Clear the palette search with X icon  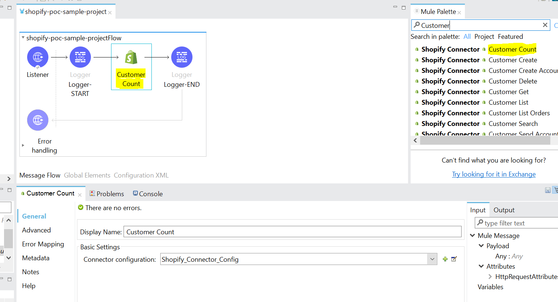545,25
